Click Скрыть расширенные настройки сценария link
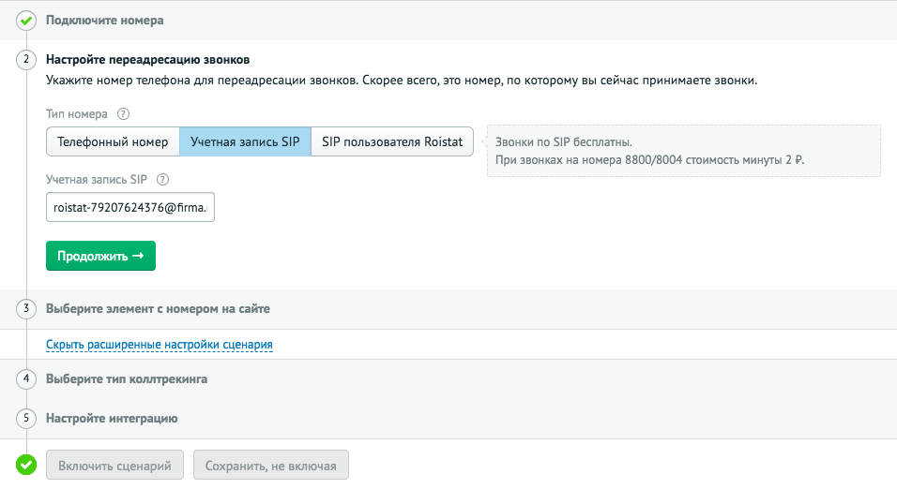Screen dimensions: 897x489 [159, 345]
